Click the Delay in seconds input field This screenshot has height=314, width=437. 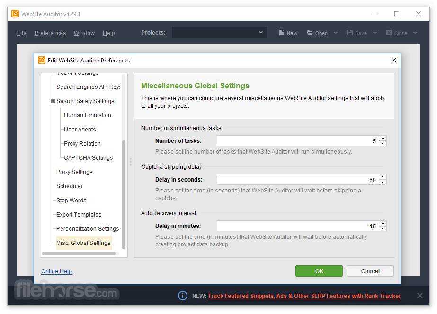point(298,180)
